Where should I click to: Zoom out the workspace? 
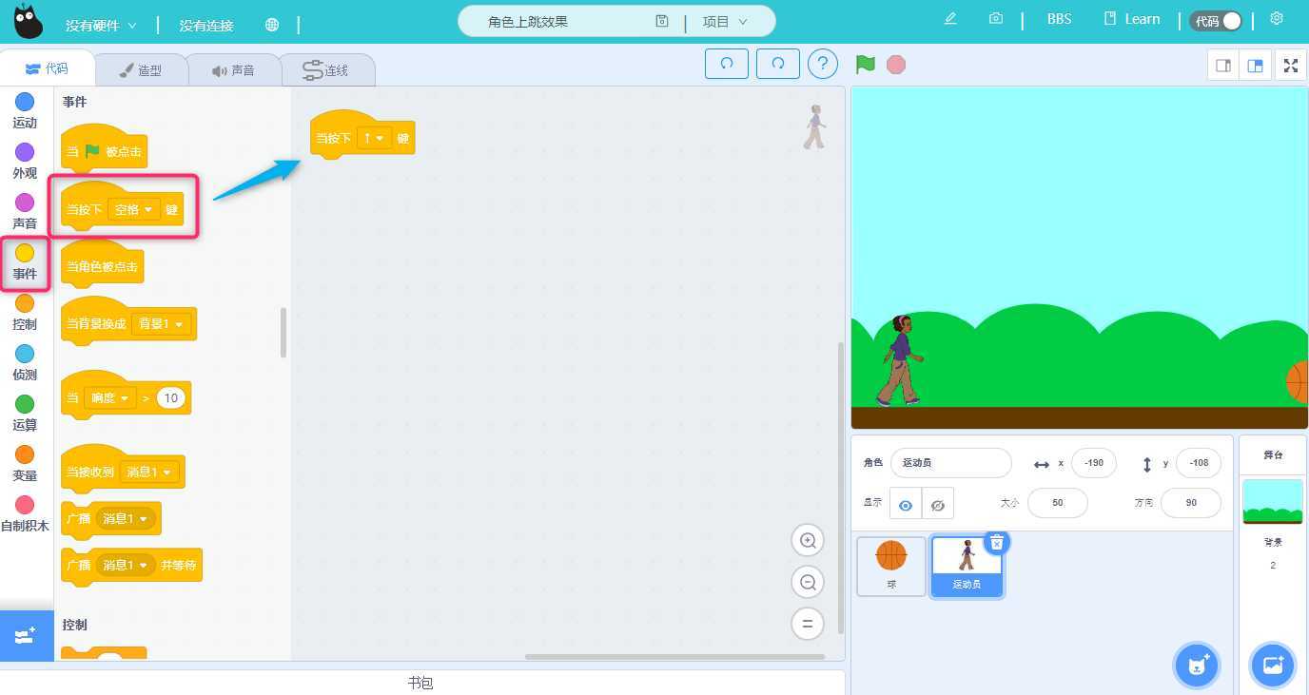tap(808, 582)
